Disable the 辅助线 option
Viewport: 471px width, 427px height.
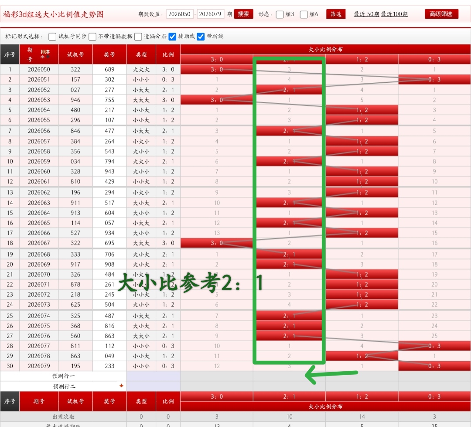pos(172,37)
